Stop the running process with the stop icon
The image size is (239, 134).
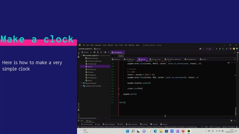point(227,49)
